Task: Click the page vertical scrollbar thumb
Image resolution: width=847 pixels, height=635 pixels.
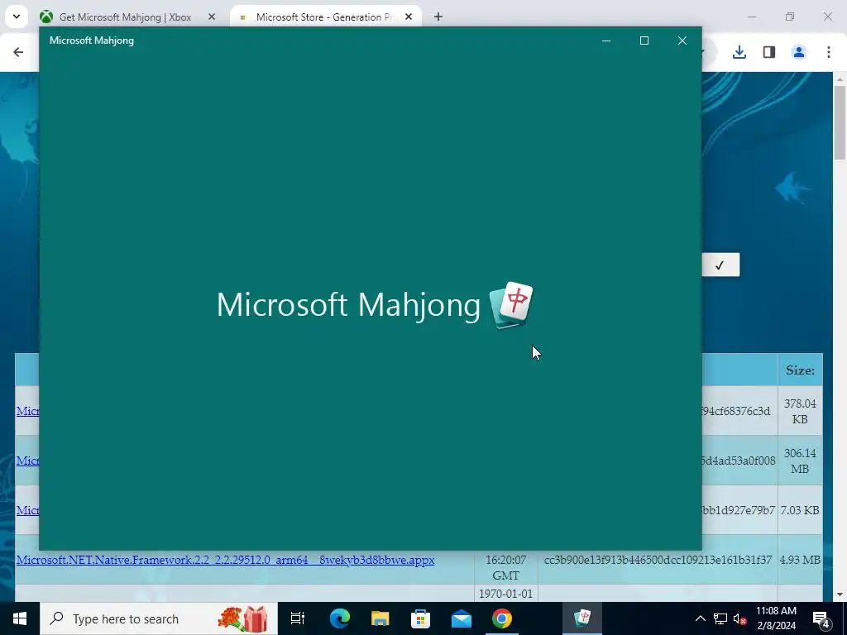Action: [840, 122]
